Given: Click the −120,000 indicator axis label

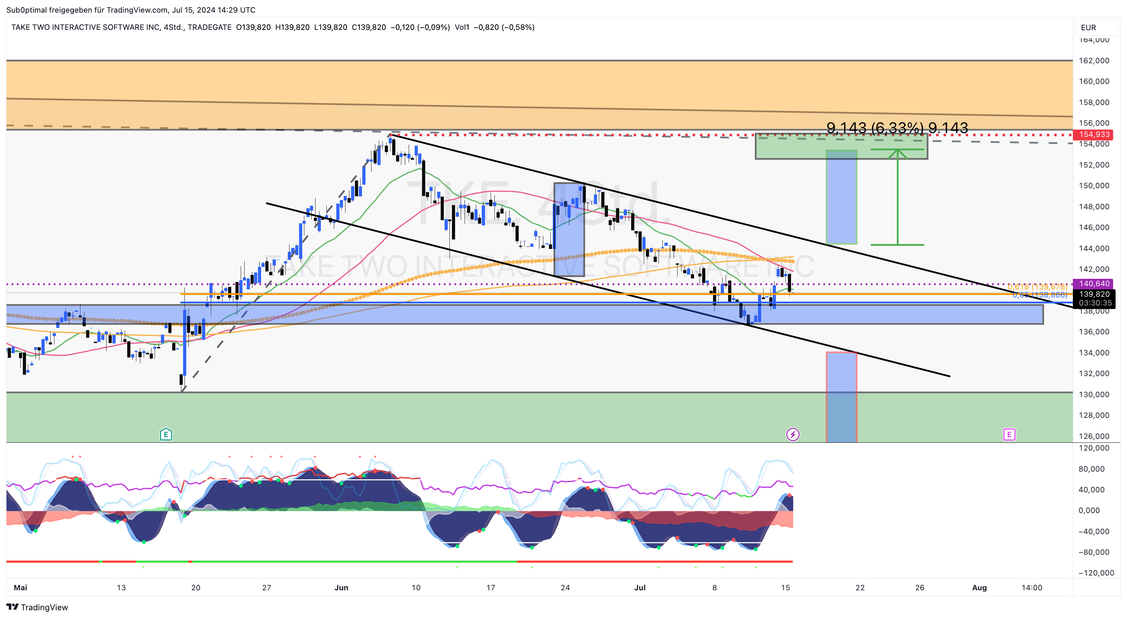Looking at the screenshot, I should coord(1096,573).
